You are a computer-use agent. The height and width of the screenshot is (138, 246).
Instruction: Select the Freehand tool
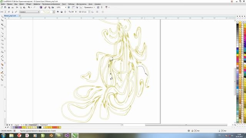pos(2,33)
